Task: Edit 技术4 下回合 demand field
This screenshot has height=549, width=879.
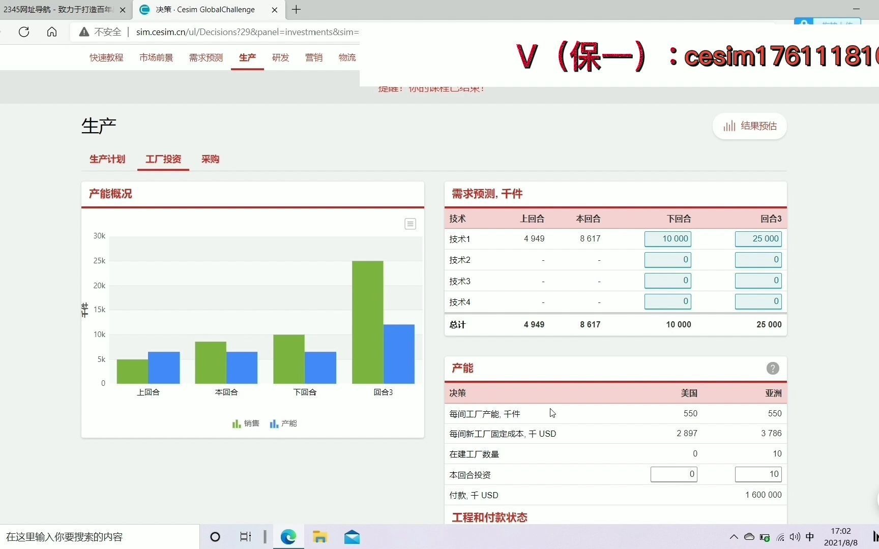Action: click(667, 301)
